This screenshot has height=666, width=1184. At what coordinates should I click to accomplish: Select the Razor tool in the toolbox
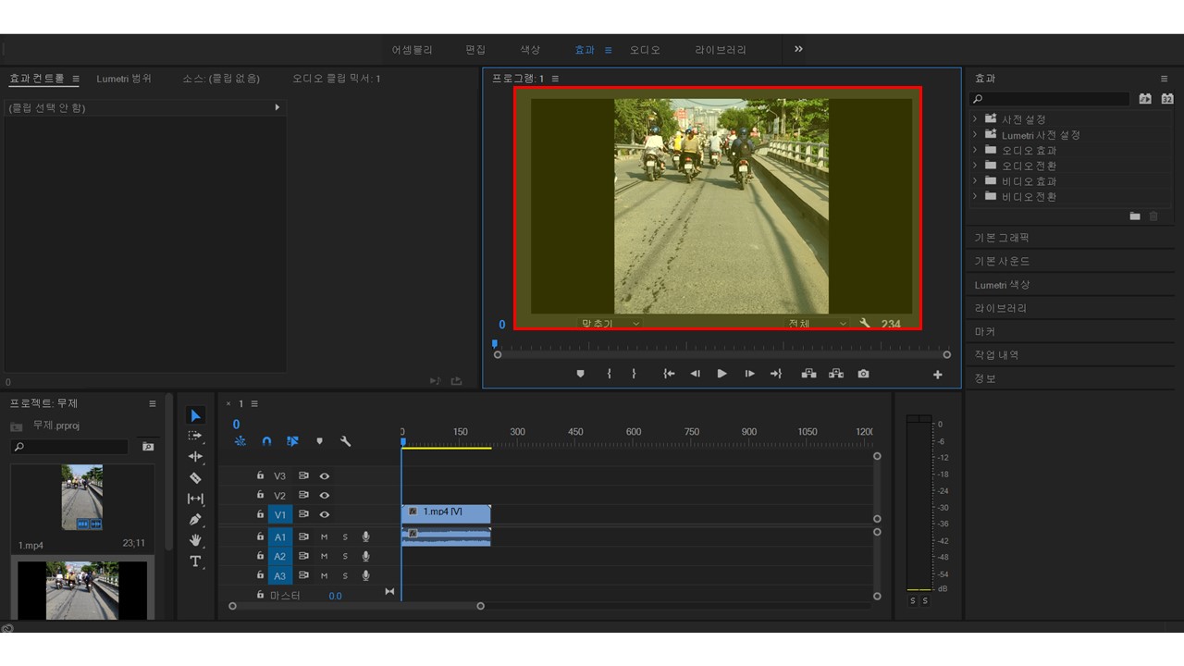195,478
